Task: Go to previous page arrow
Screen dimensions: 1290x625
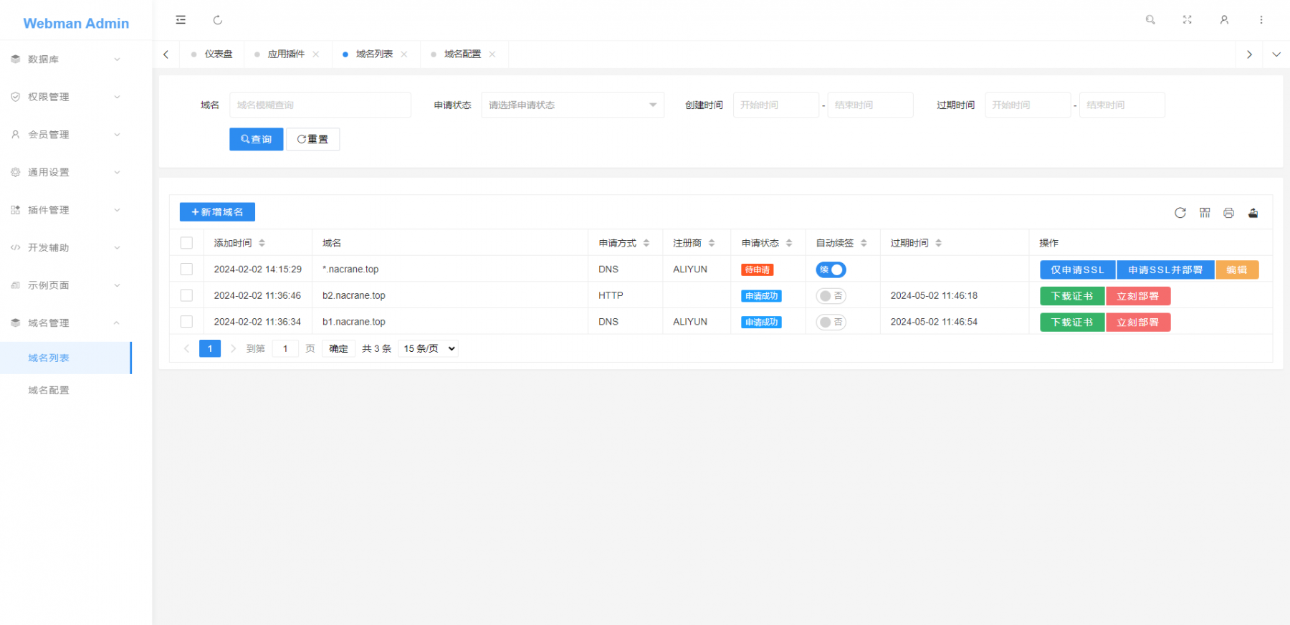Action: coord(186,348)
